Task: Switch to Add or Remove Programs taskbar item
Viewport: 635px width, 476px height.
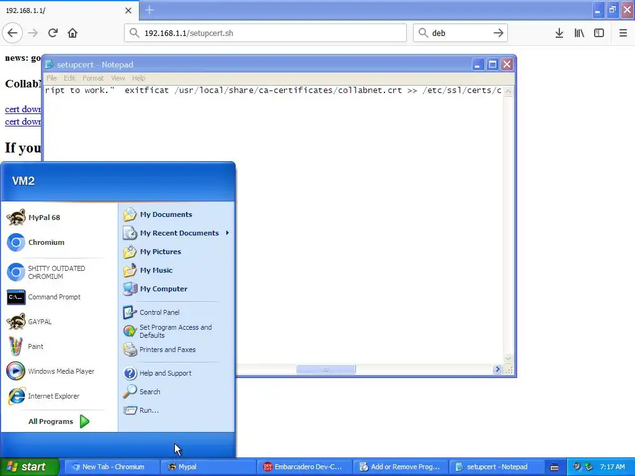Action: 401,467
